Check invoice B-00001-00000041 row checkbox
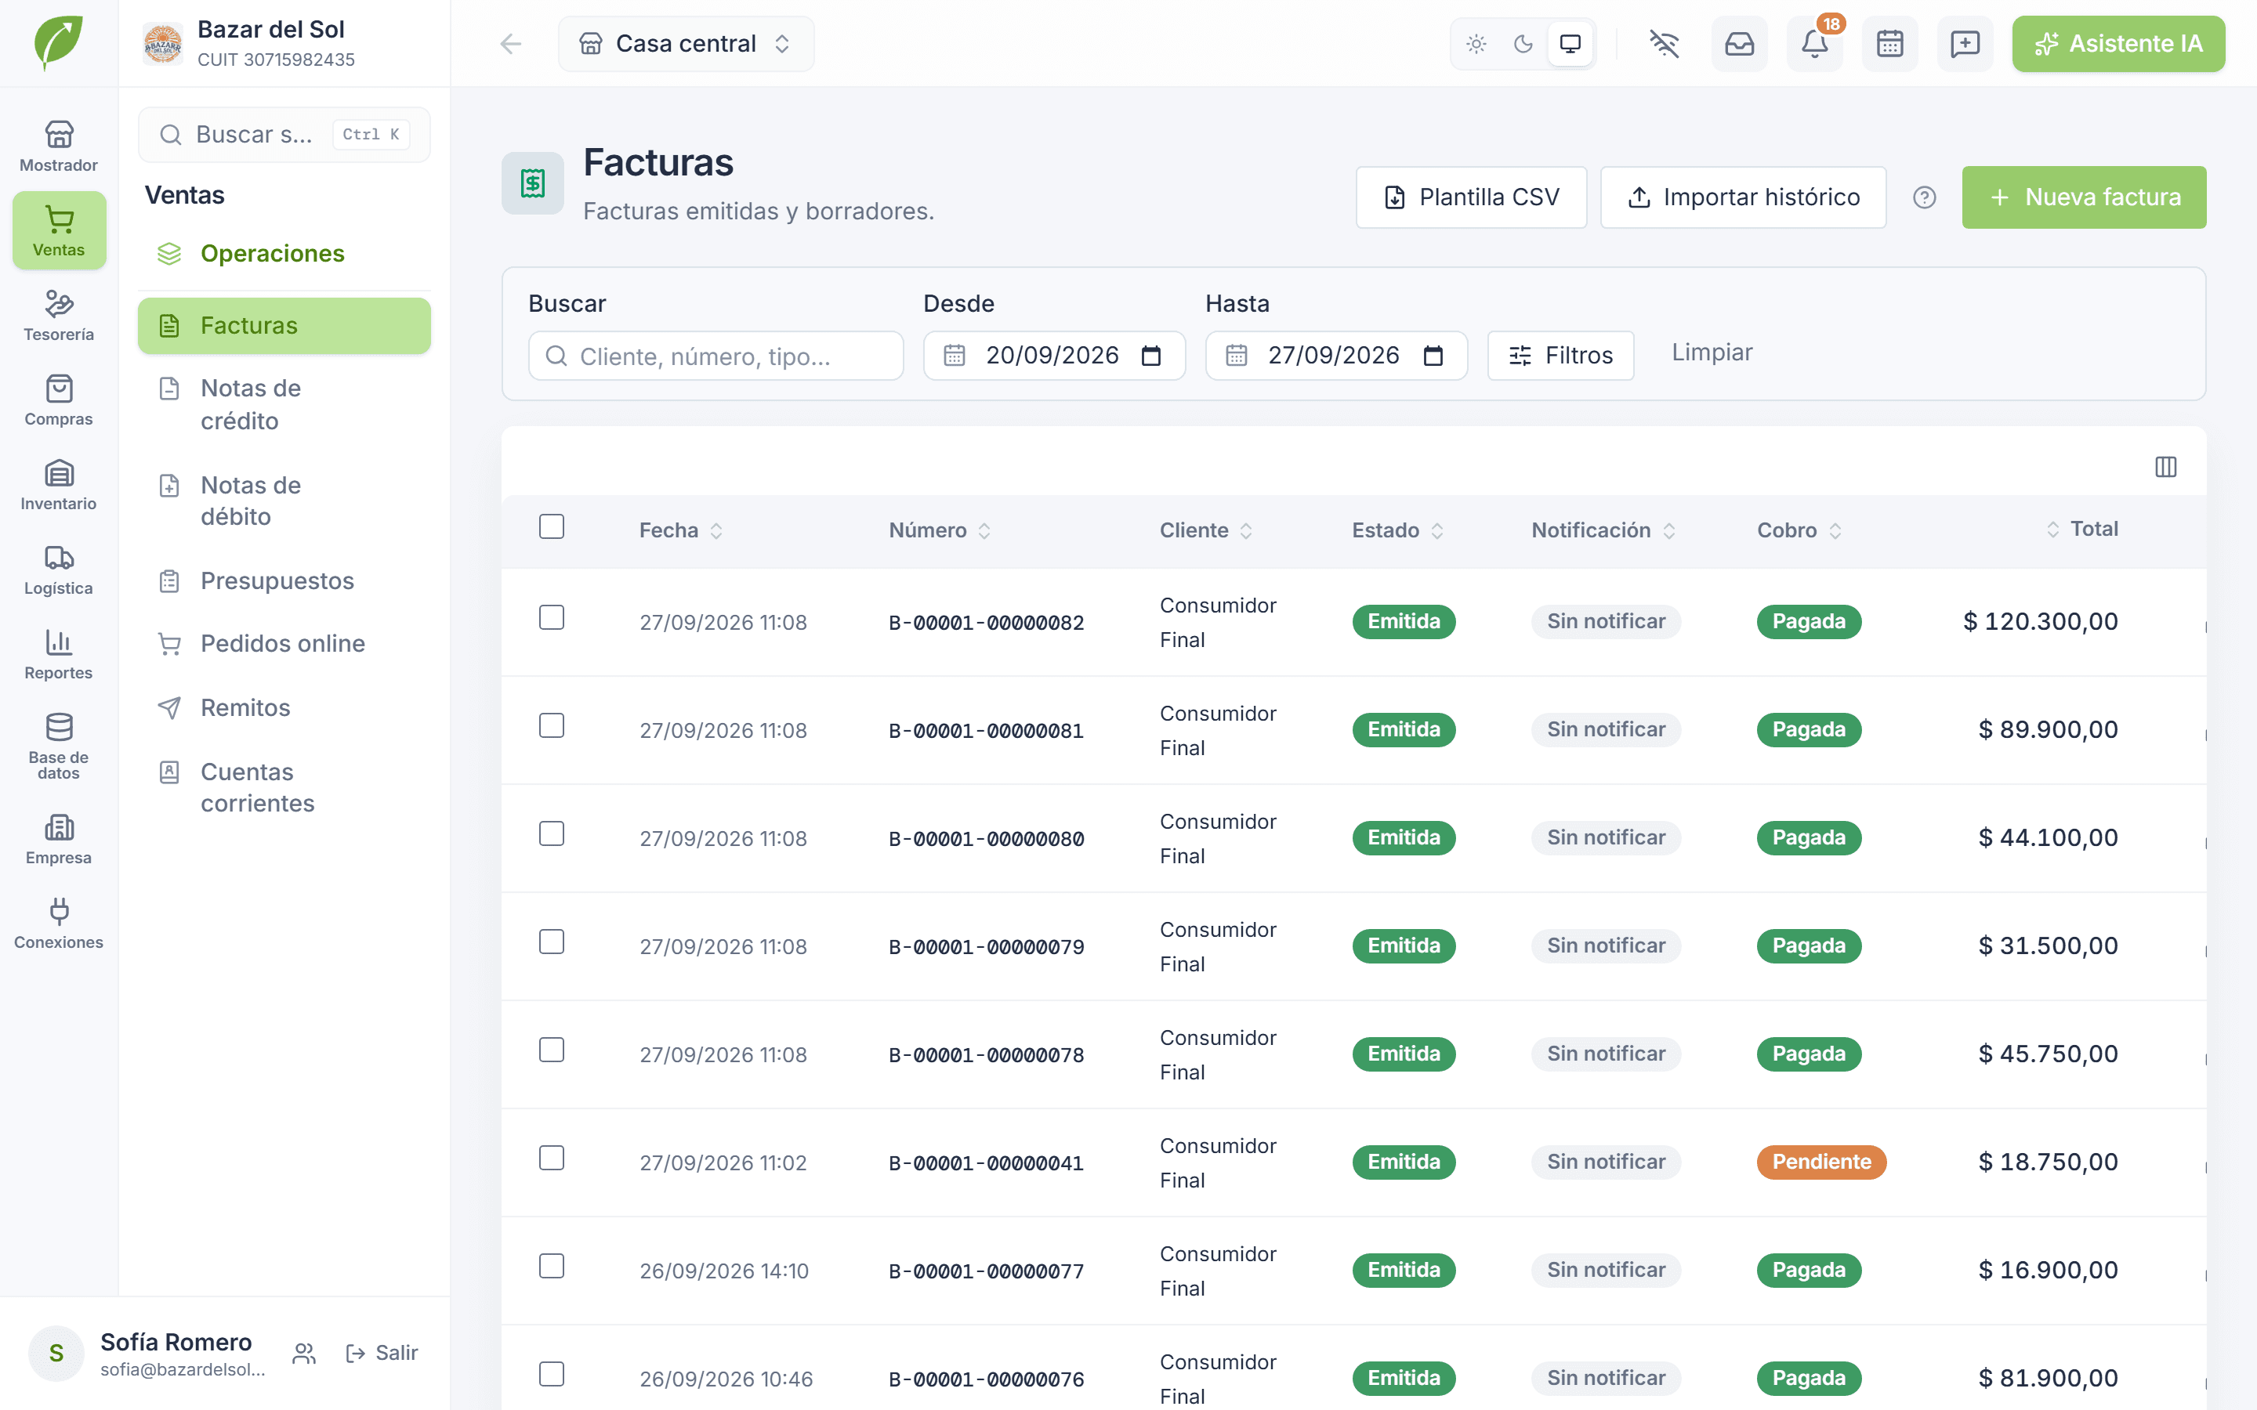This screenshot has height=1410, width=2257. click(x=551, y=1159)
